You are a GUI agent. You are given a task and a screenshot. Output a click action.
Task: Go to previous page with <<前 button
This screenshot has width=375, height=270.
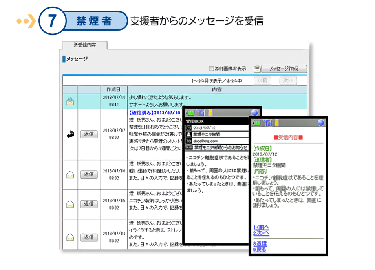point(262,81)
